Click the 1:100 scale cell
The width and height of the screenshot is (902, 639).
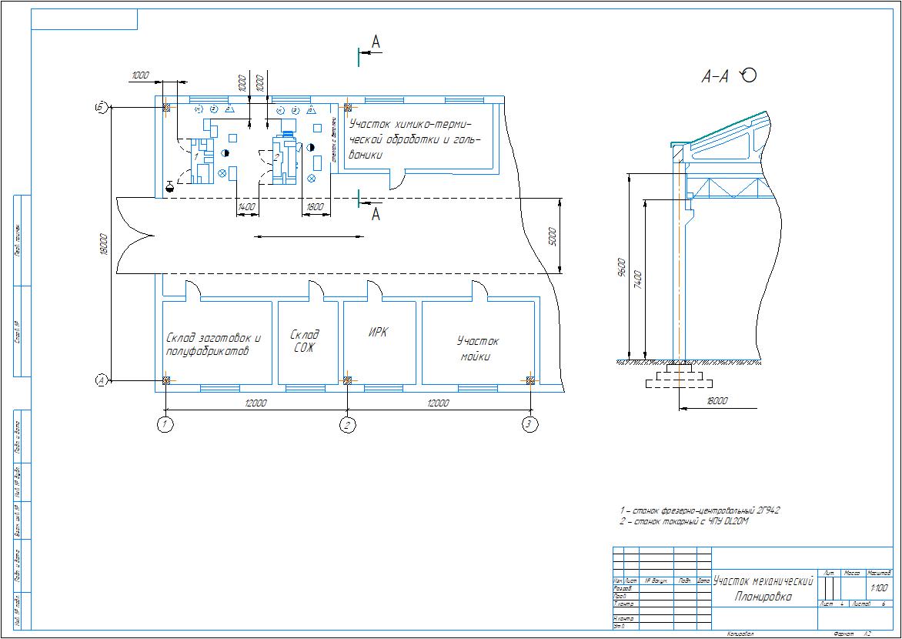coord(878,588)
